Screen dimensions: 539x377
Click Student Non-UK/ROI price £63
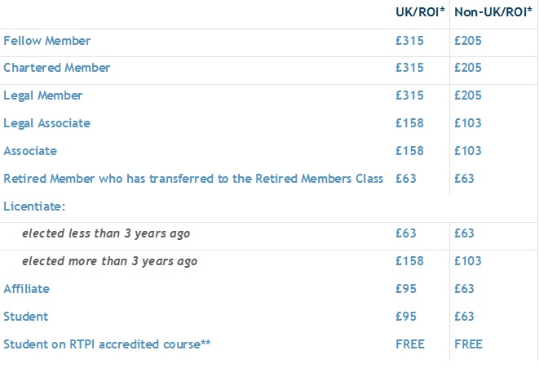point(465,317)
